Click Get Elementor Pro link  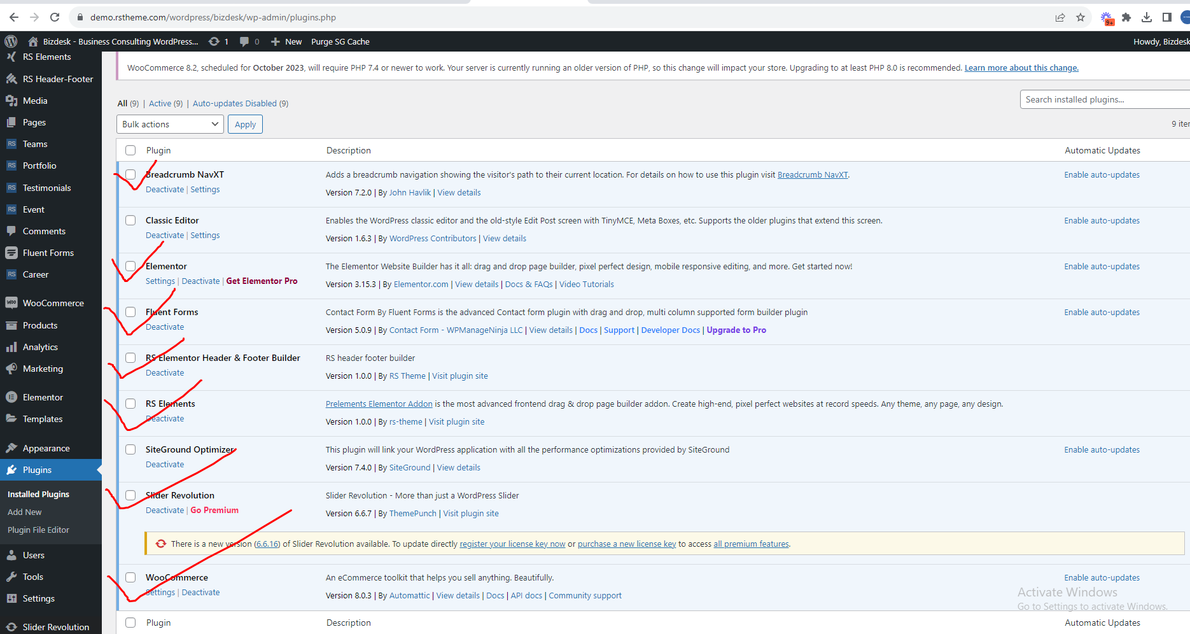point(262,281)
